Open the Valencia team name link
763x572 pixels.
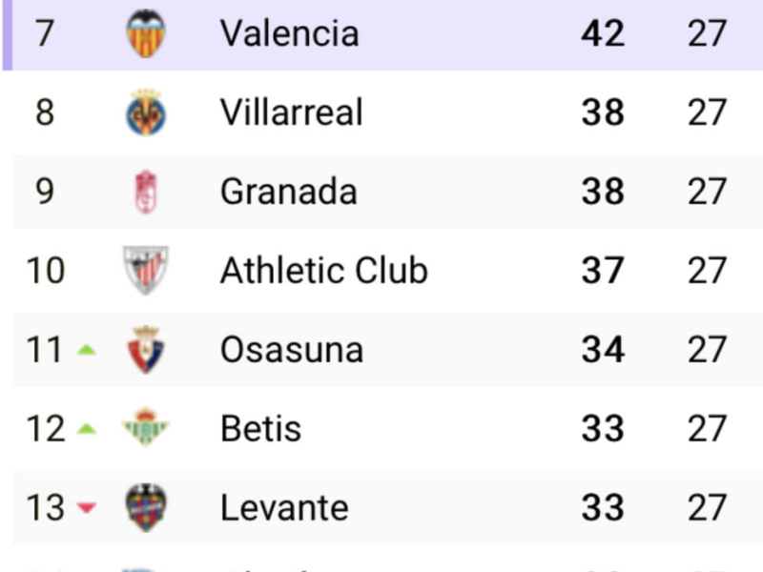coord(289,33)
